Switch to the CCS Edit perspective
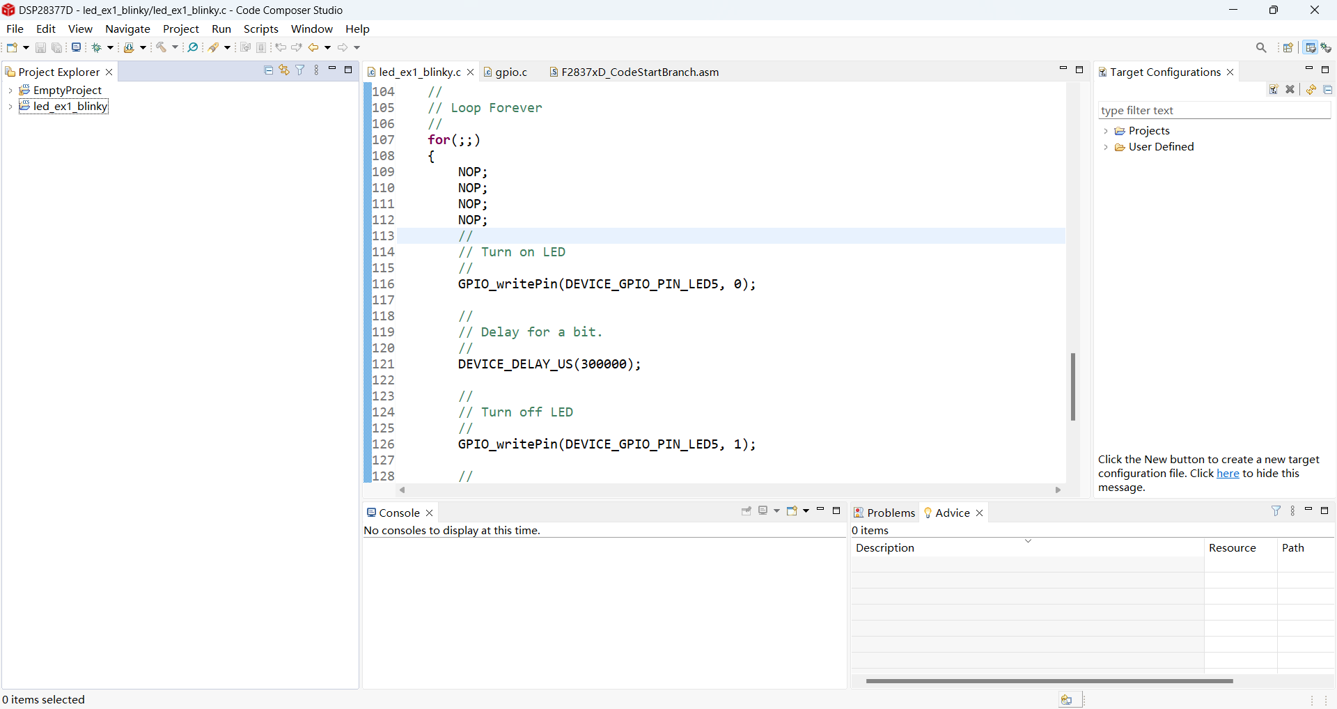This screenshot has width=1337, height=709. [1311, 47]
